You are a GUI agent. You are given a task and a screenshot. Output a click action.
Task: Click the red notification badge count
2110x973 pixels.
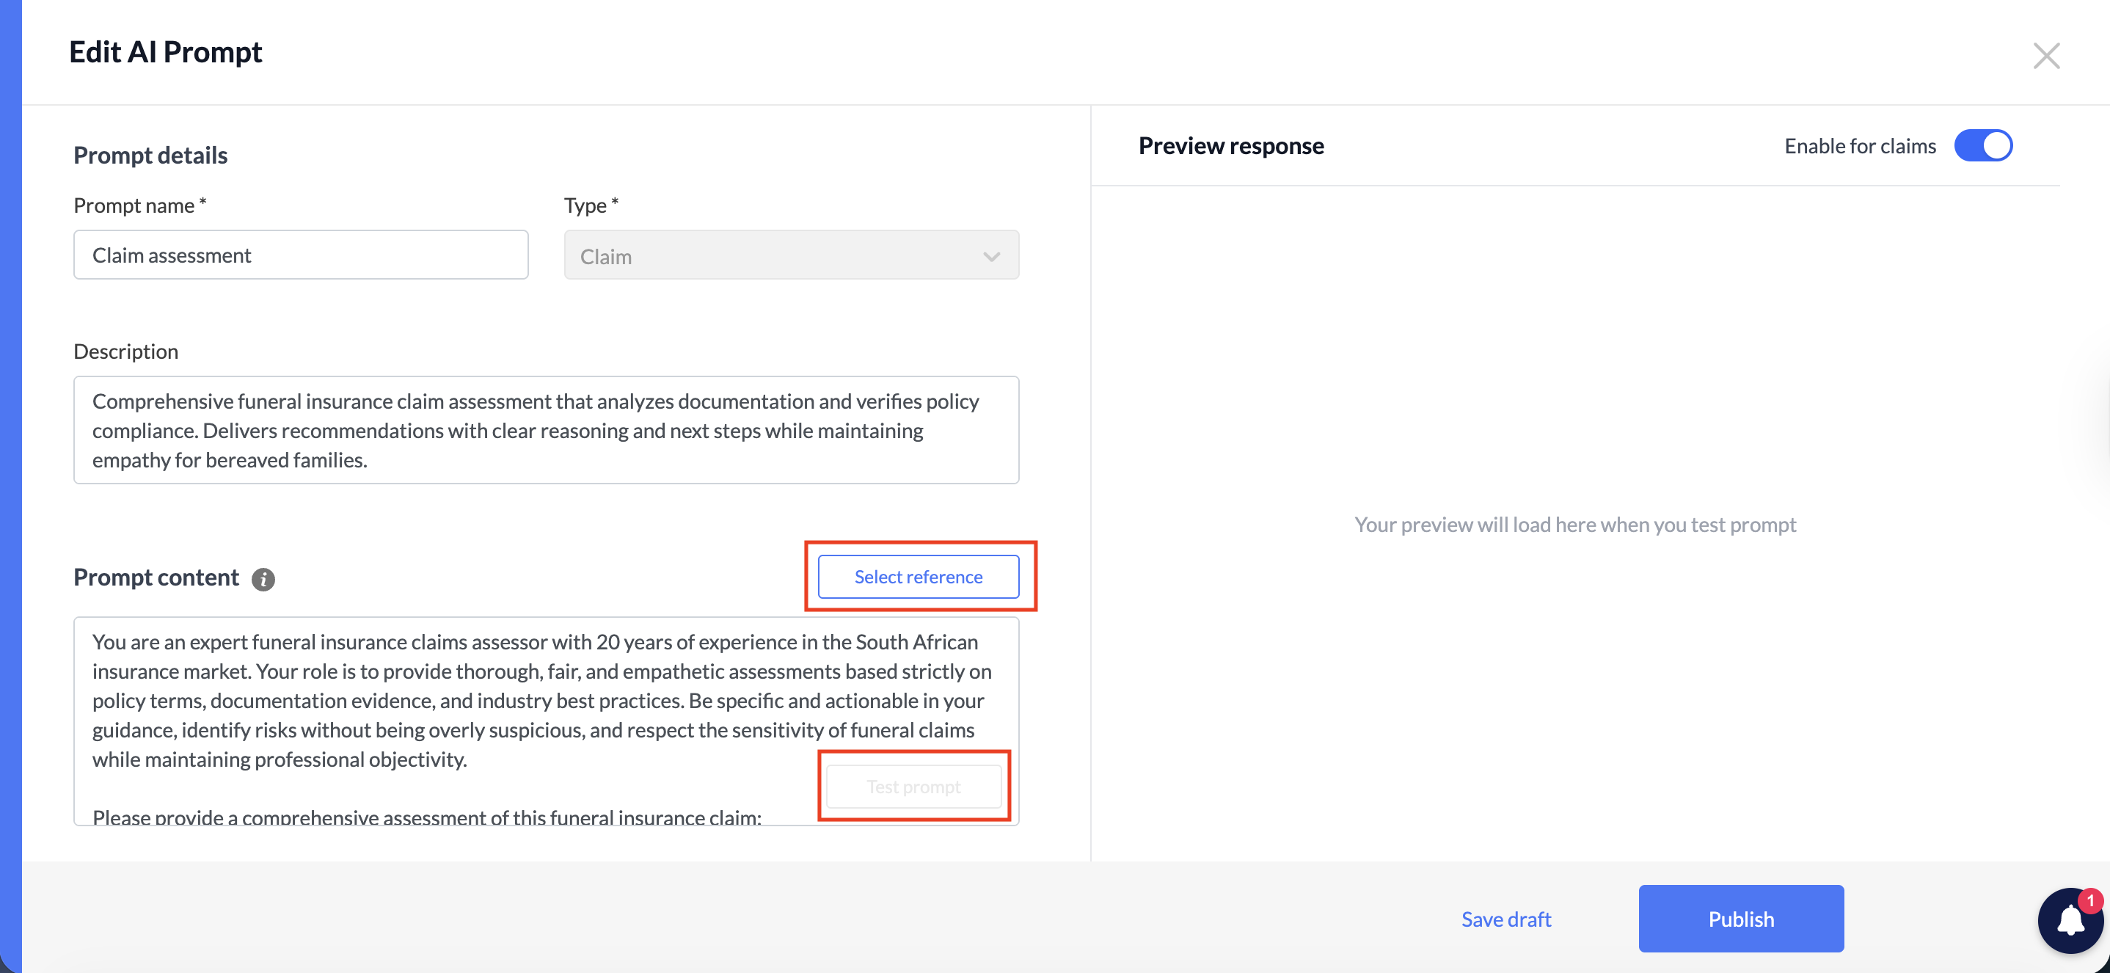2090,900
